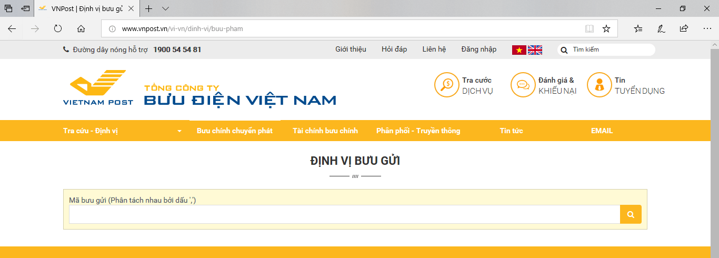
Task: Click the ĐỊNH VỊ BƯU GỬI heading
Action: tap(355, 161)
